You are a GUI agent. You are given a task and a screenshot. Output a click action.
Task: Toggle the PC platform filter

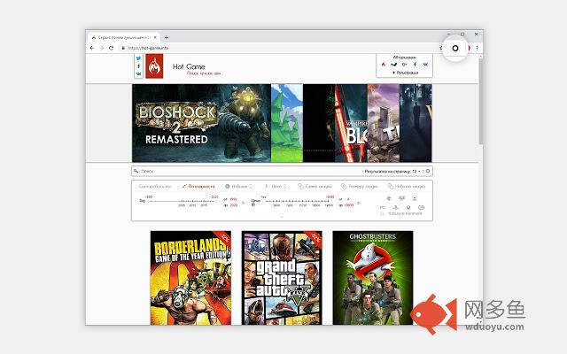click(382, 207)
